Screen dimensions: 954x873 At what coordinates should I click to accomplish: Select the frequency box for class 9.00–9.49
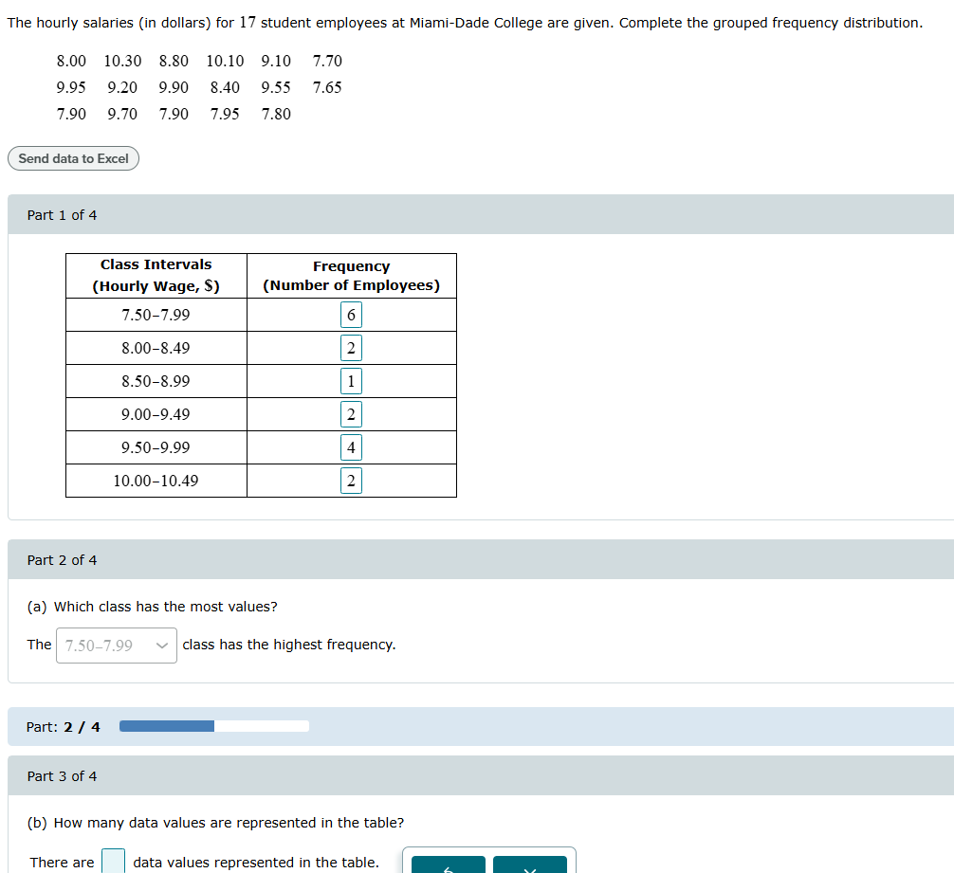pos(351,413)
